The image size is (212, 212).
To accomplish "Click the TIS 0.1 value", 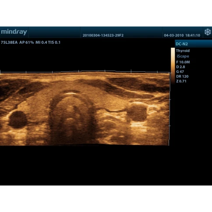I will click(54, 42).
